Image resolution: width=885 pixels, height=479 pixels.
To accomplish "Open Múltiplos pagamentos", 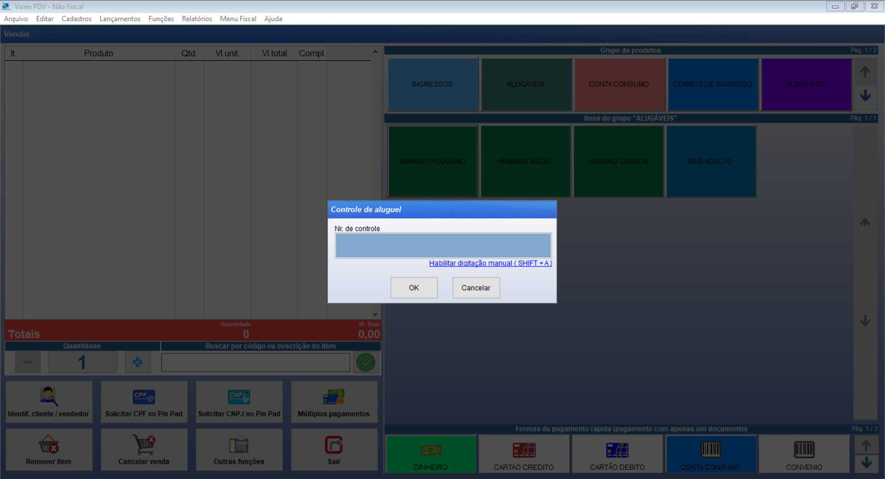I will [334, 402].
